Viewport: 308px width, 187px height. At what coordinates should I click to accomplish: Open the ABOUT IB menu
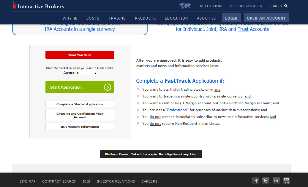pyautogui.click(x=206, y=18)
